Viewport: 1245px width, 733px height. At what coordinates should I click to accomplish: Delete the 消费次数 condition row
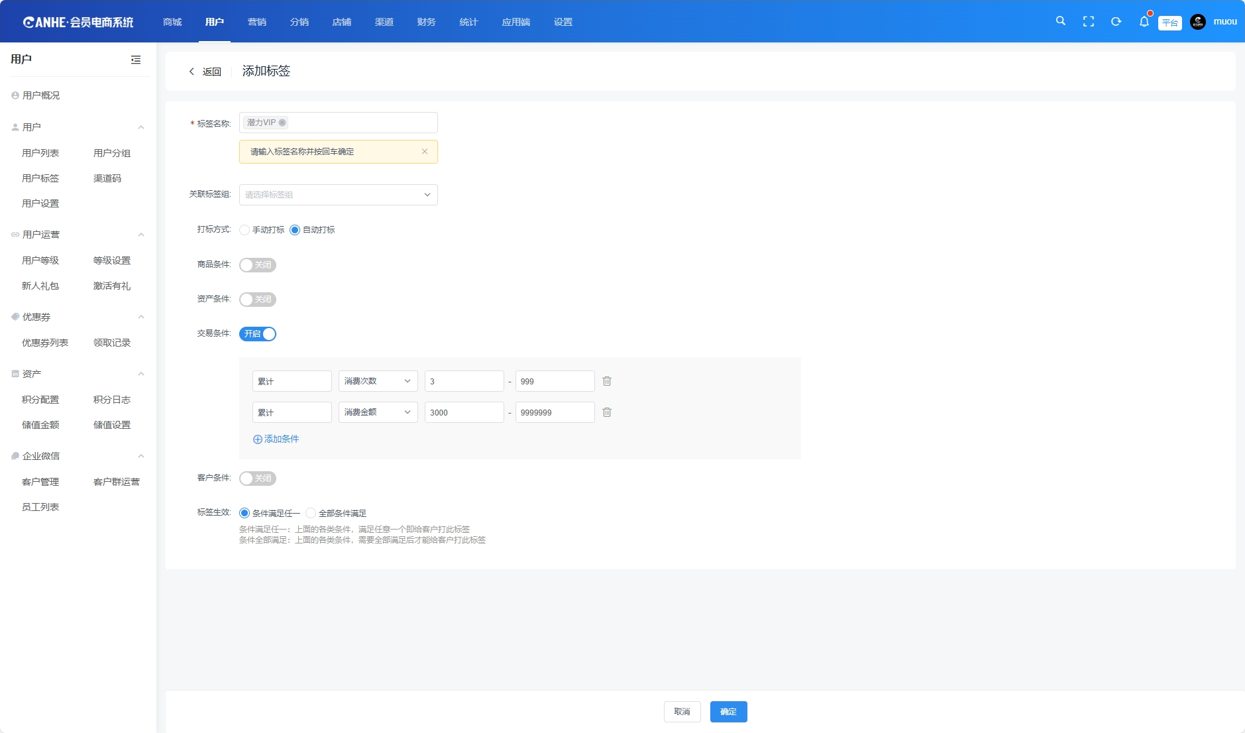point(606,381)
